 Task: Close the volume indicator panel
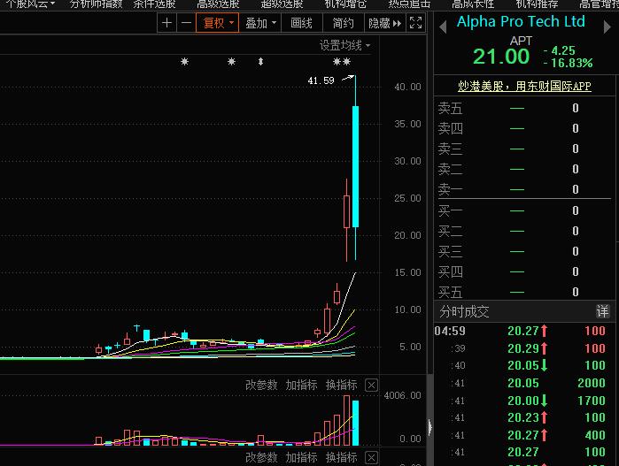pos(371,385)
